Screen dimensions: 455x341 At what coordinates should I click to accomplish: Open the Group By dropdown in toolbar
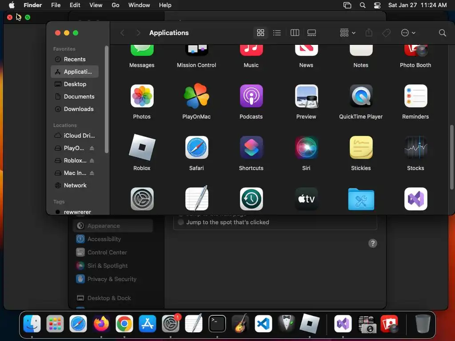pyautogui.click(x=347, y=33)
